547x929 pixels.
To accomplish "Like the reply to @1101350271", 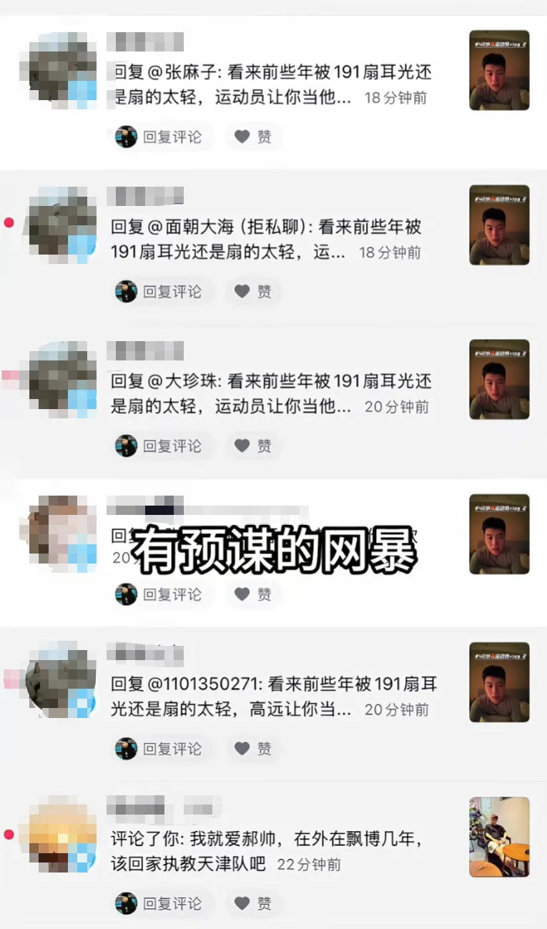I will point(254,749).
